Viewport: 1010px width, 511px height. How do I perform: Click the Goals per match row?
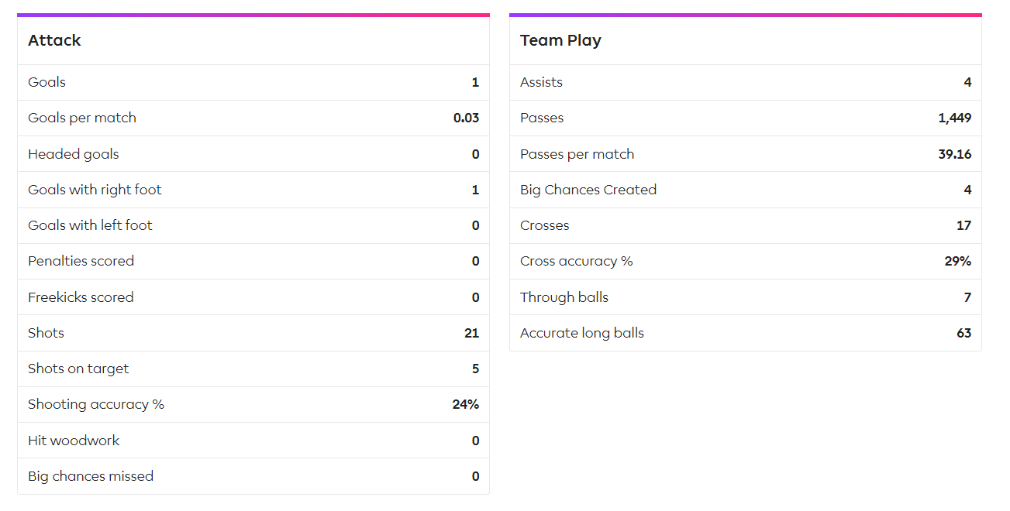(253, 118)
